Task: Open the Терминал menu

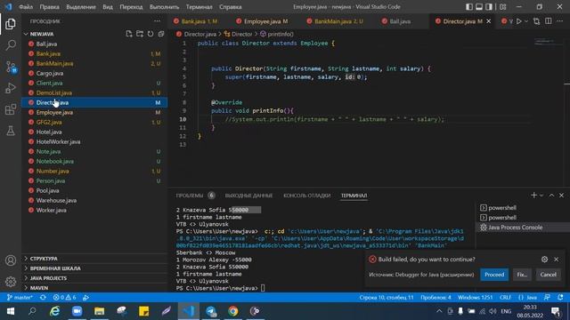Action: coord(199,7)
